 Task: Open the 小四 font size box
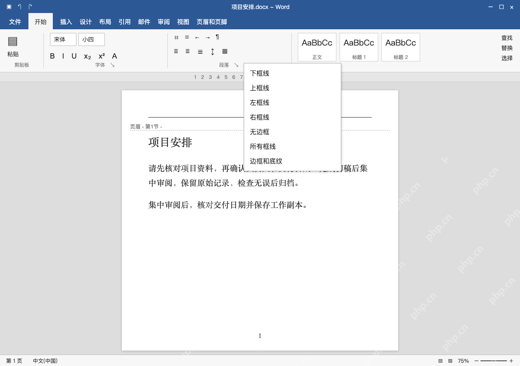click(91, 39)
